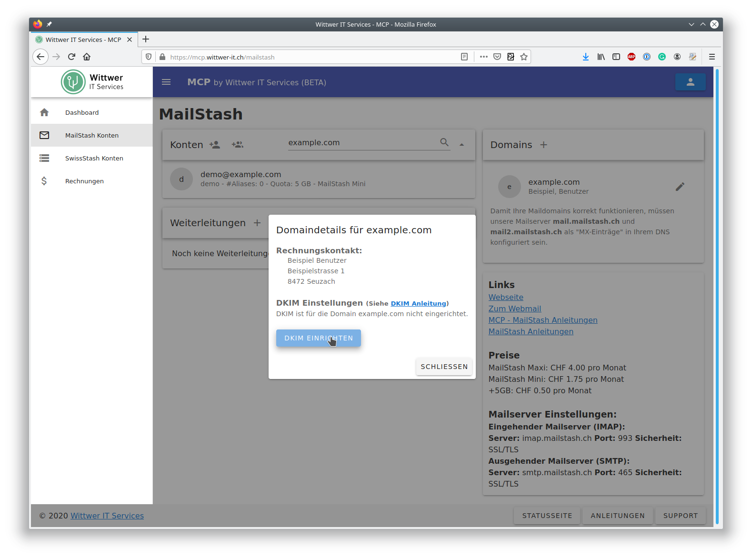Click the home icon beside Dashboard

tap(44, 112)
